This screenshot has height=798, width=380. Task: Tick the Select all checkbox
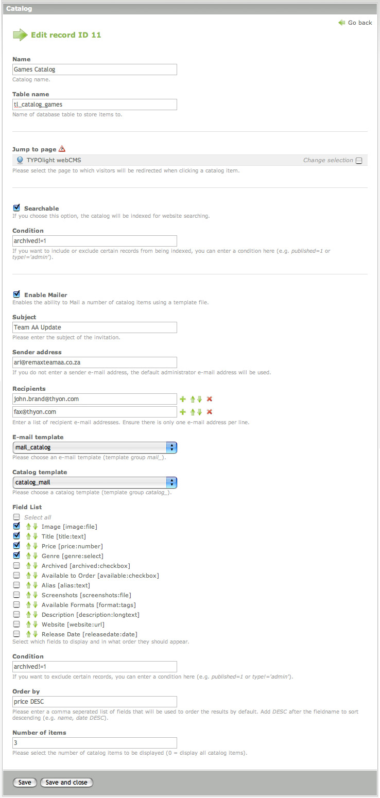(16, 517)
